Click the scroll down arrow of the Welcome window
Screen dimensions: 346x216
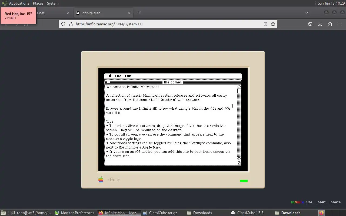(239, 159)
